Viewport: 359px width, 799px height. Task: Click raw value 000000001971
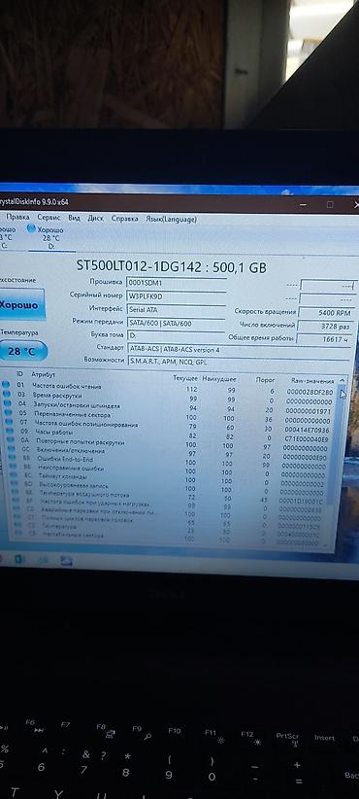pos(309,411)
